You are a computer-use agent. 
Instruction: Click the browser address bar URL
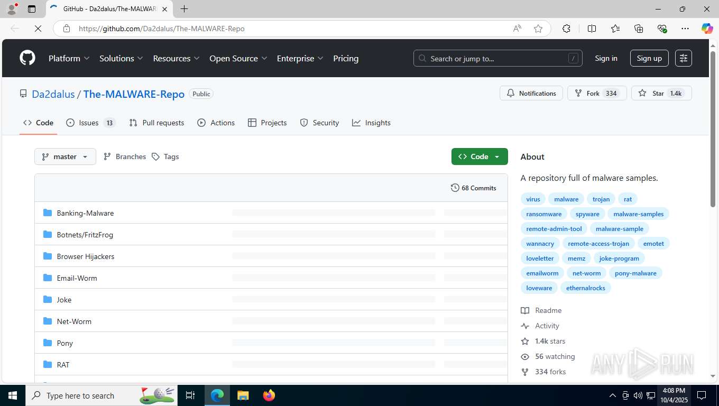pos(161,29)
